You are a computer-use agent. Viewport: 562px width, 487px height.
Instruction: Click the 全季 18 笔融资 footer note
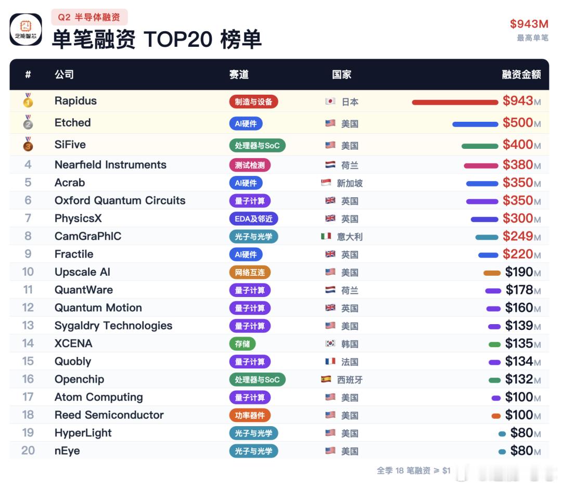(413, 470)
